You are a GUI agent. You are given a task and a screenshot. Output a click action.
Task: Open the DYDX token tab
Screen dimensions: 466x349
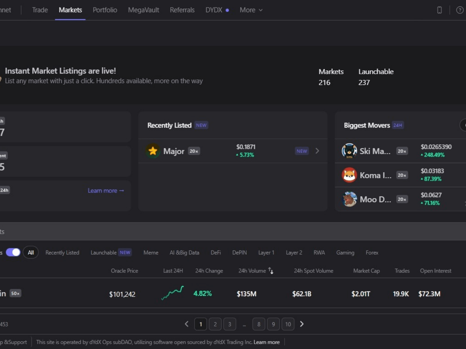click(217, 10)
